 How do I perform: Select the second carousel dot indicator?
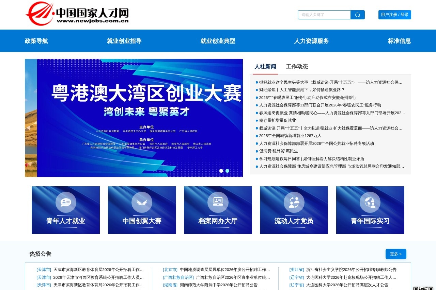[227, 171]
